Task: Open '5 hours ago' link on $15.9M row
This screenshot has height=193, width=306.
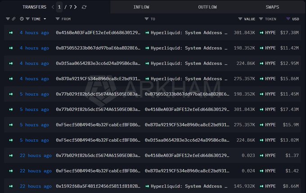Action: click(x=34, y=125)
